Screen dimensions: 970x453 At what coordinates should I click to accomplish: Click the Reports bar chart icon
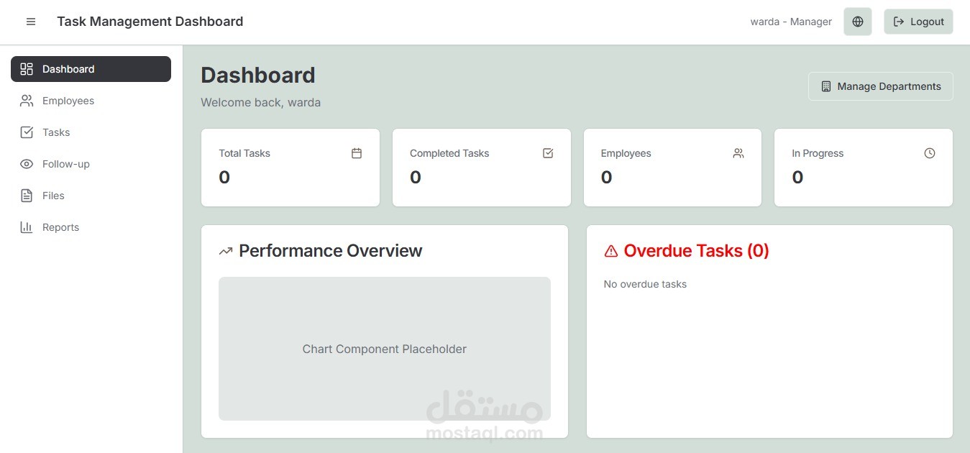click(x=27, y=226)
